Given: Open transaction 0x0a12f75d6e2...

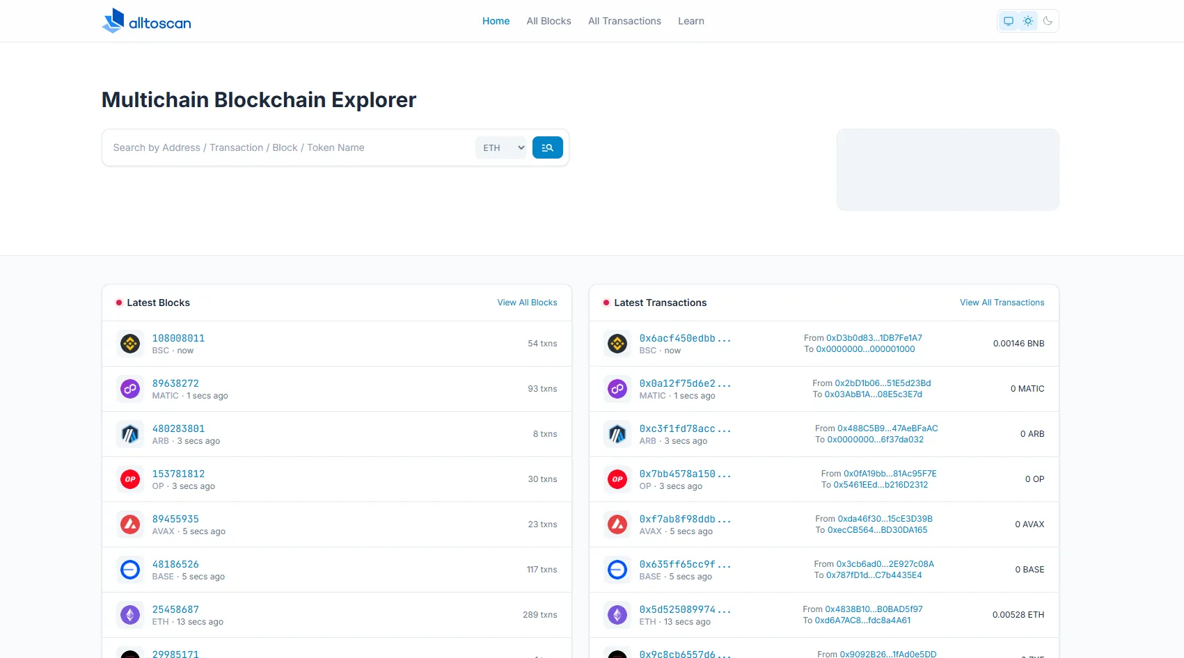Looking at the screenshot, I should click(685, 383).
